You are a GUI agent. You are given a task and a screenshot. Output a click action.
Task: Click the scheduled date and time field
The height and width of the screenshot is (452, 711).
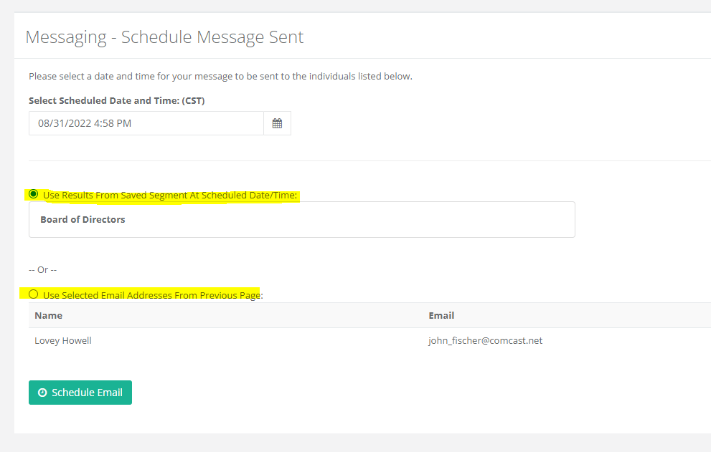146,123
